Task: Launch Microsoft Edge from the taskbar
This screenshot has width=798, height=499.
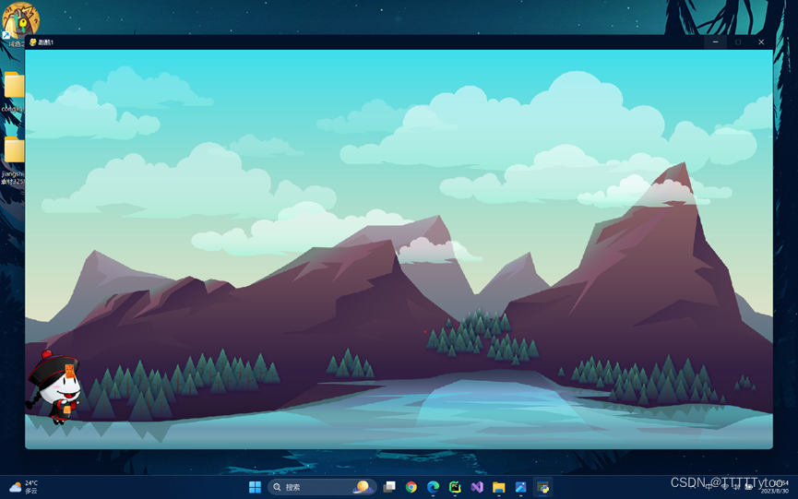Action: click(x=433, y=487)
